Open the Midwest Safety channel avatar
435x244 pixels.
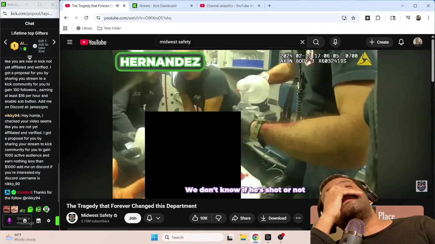(x=72, y=218)
